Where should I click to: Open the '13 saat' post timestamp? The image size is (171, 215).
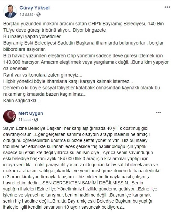[26, 14]
